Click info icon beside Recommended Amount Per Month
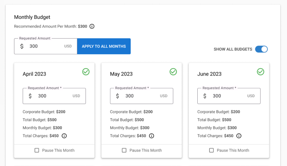The image size is (287, 166). pos(92,26)
